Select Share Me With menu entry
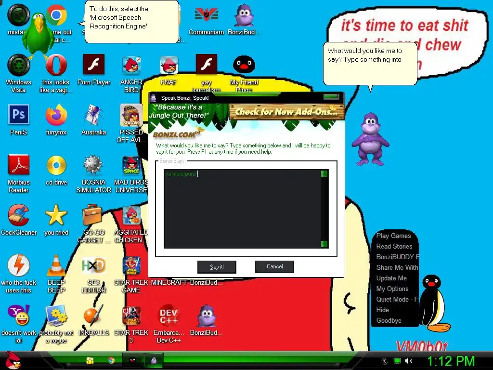The height and width of the screenshot is (370, 493). click(x=397, y=267)
